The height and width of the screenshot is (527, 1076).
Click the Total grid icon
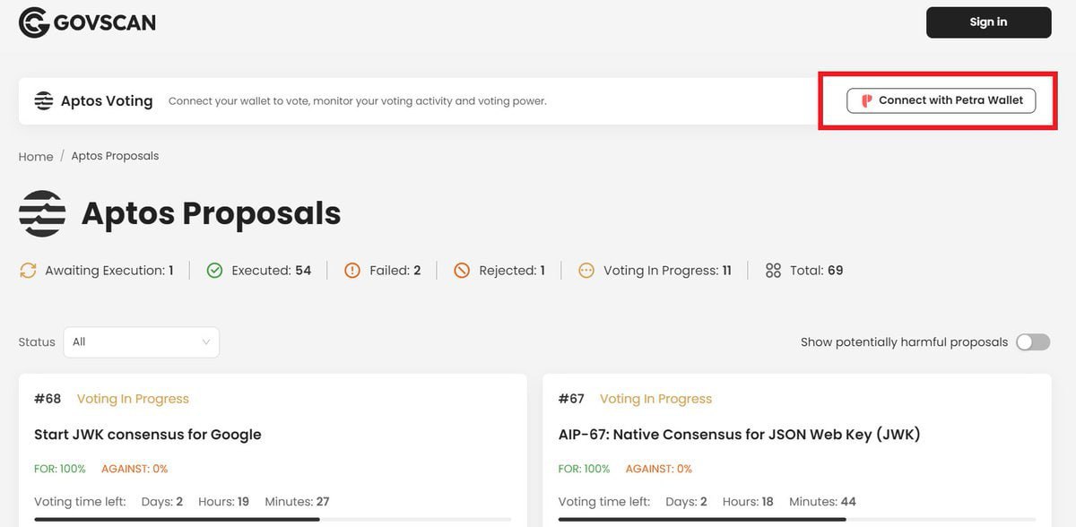(773, 271)
